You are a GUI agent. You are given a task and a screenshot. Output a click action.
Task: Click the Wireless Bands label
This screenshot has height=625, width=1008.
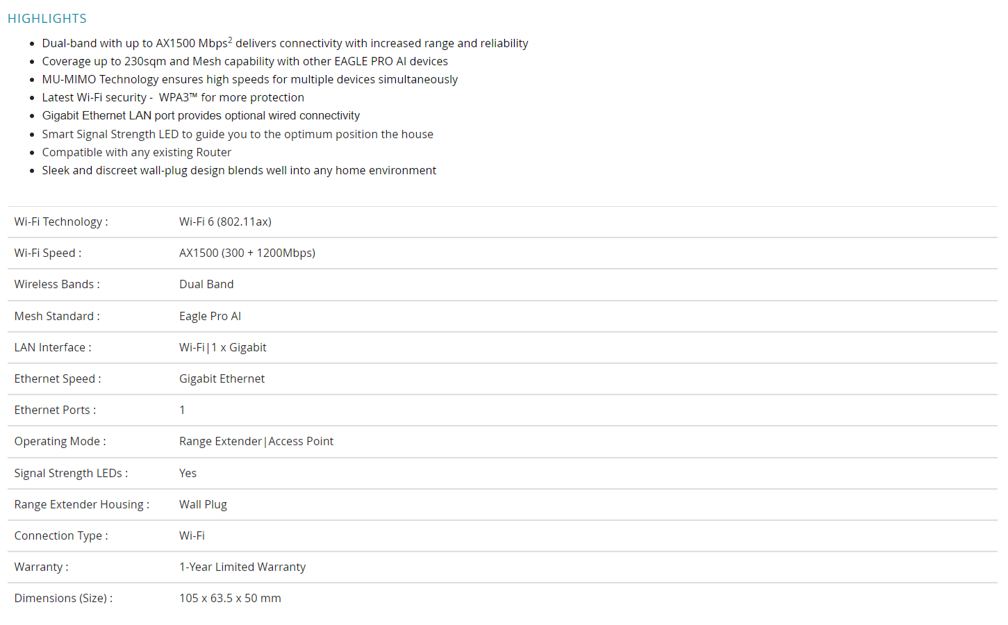tap(57, 284)
